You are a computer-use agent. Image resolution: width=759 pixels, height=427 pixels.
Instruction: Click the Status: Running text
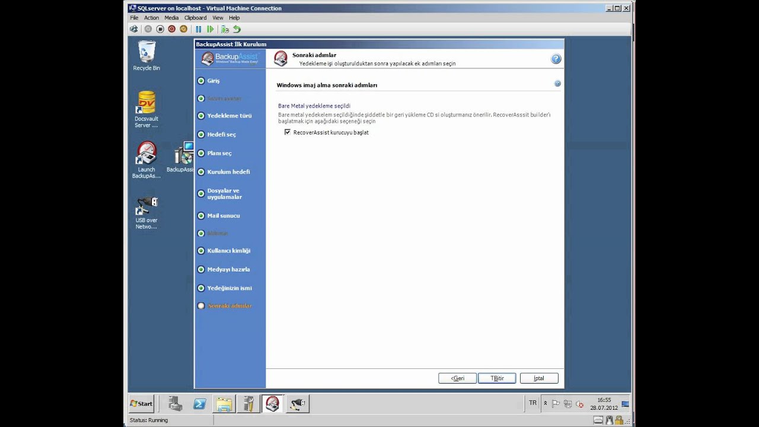point(149,420)
